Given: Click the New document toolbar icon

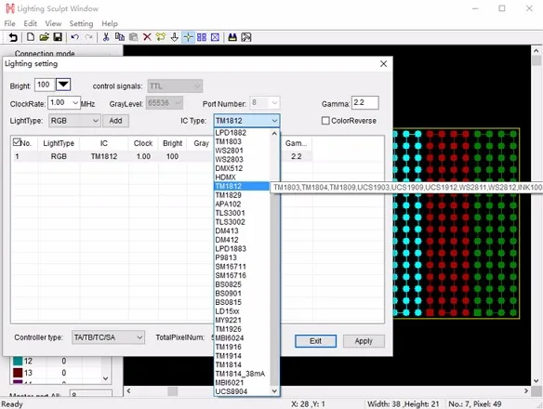Looking at the screenshot, I should [31, 37].
